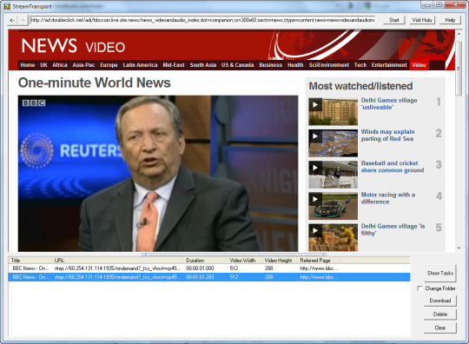469x344 pixels.
Task: Click the Delete button
Action: click(440, 314)
